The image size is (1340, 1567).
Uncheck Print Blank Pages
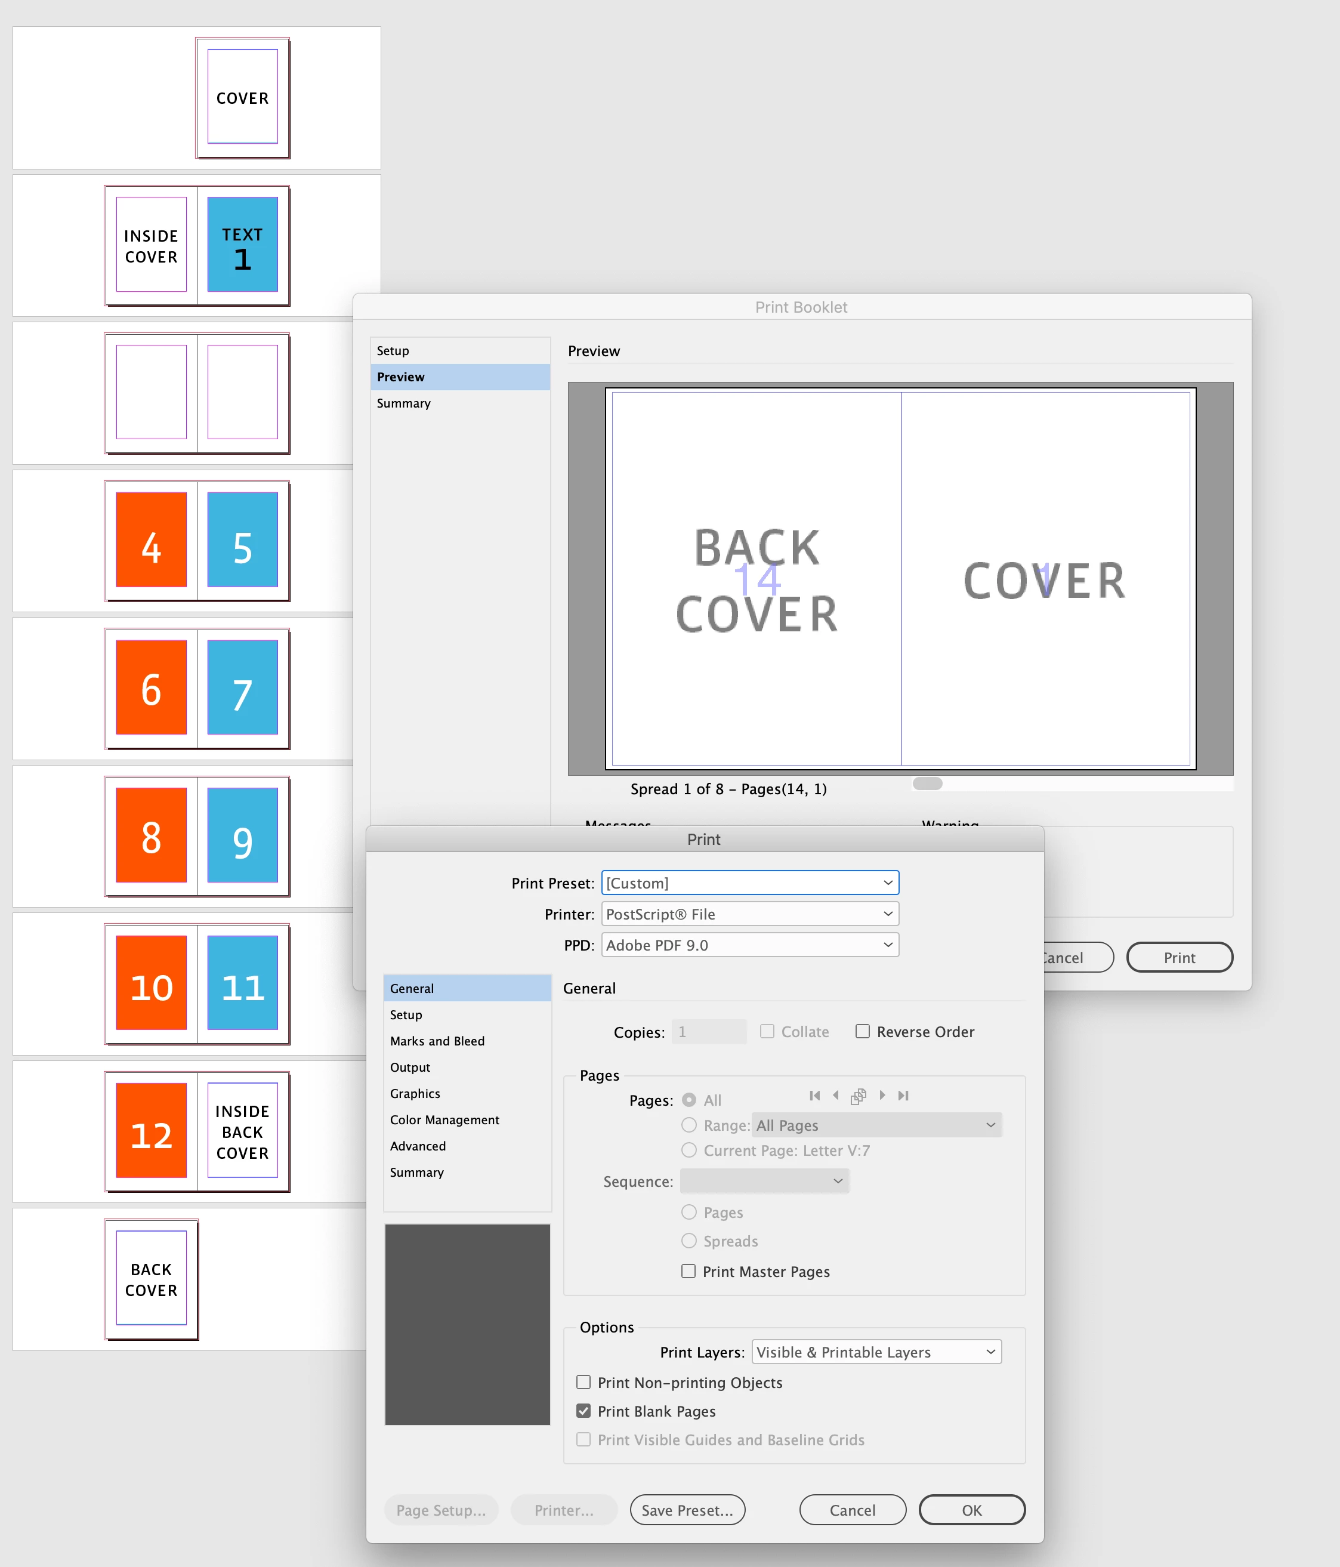pos(584,1411)
